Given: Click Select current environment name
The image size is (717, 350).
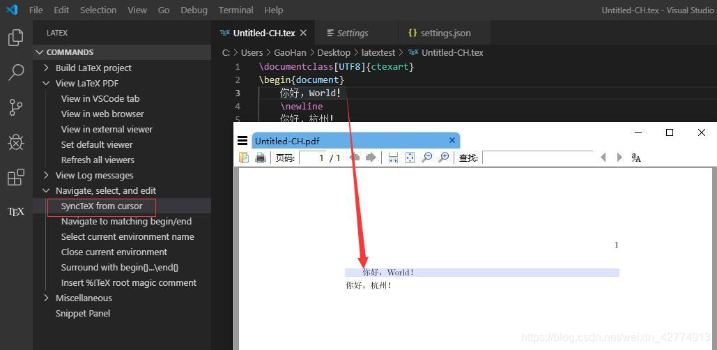Looking at the screenshot, I should click(x=128, y=236).
